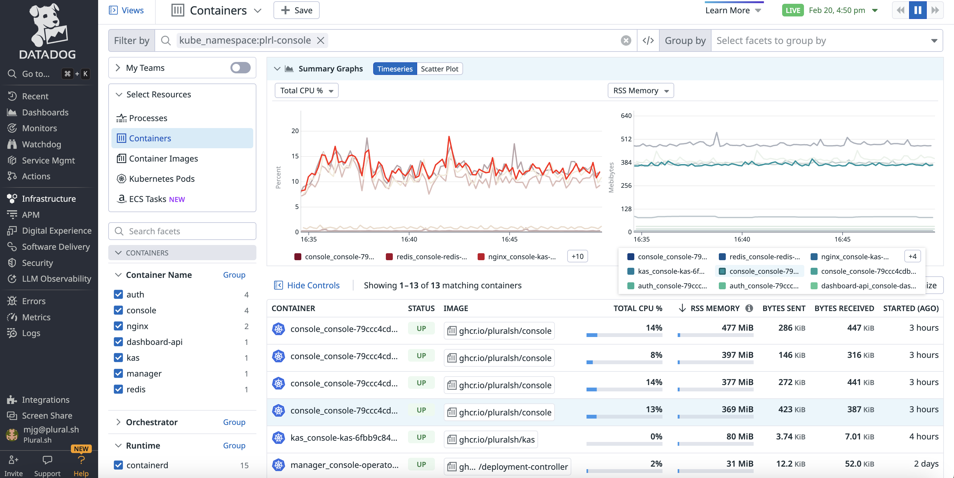Uncheck the dashboard-api container name

(x=118, y=342)
